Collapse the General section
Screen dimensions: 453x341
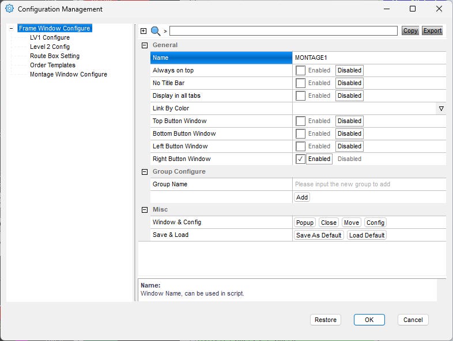click(x=145, y=45)
